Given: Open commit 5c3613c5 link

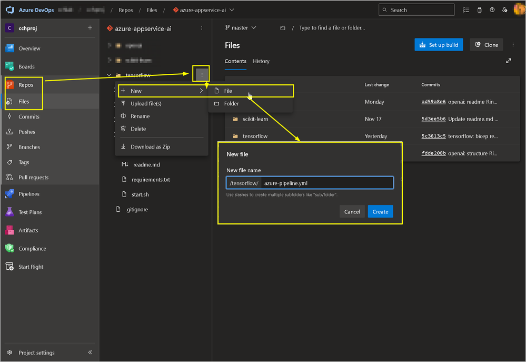Looking at the screenshot, I should [433, 136].
